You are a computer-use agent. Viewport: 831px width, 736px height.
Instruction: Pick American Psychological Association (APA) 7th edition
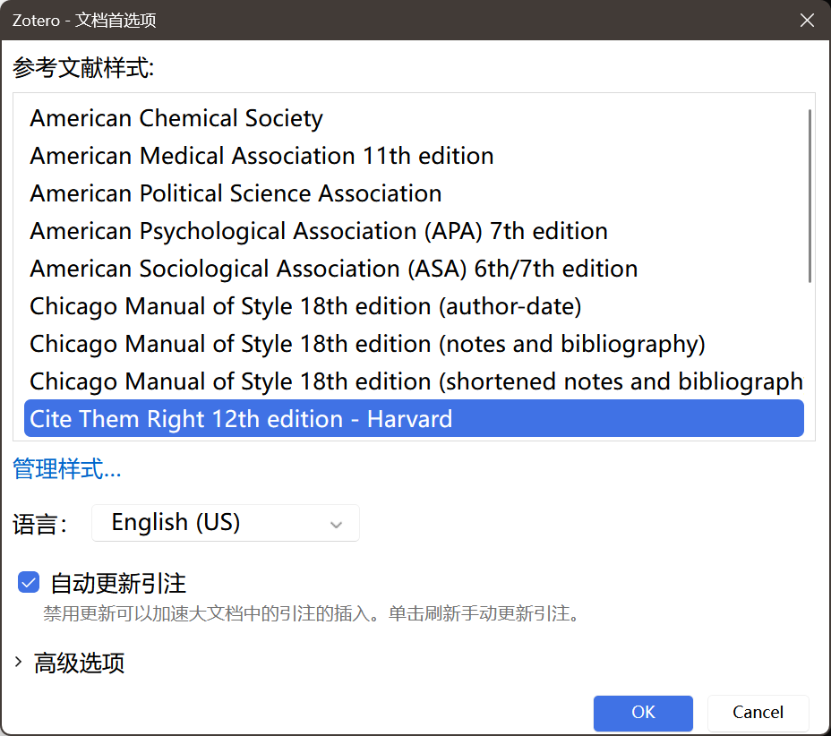(x=319, y=231)
